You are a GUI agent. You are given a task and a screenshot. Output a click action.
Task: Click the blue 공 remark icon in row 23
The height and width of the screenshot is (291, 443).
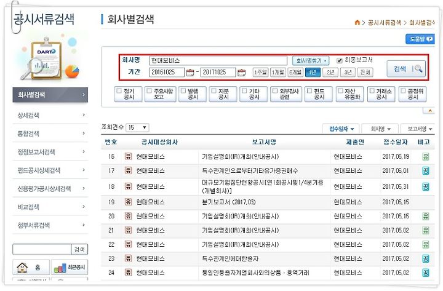click(426, 258)
